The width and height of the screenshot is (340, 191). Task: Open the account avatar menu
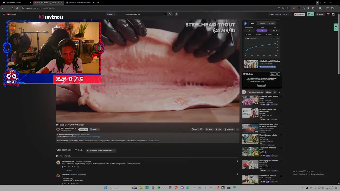[x=333, y=14]
